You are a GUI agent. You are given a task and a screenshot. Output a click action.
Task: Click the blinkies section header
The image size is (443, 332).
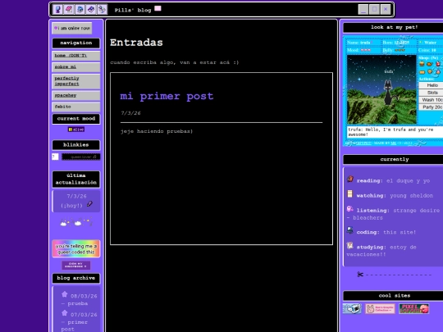tap(76, 145)
